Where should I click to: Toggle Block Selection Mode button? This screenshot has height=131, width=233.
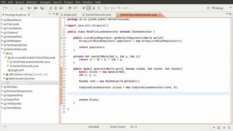[x=94, y=8]
